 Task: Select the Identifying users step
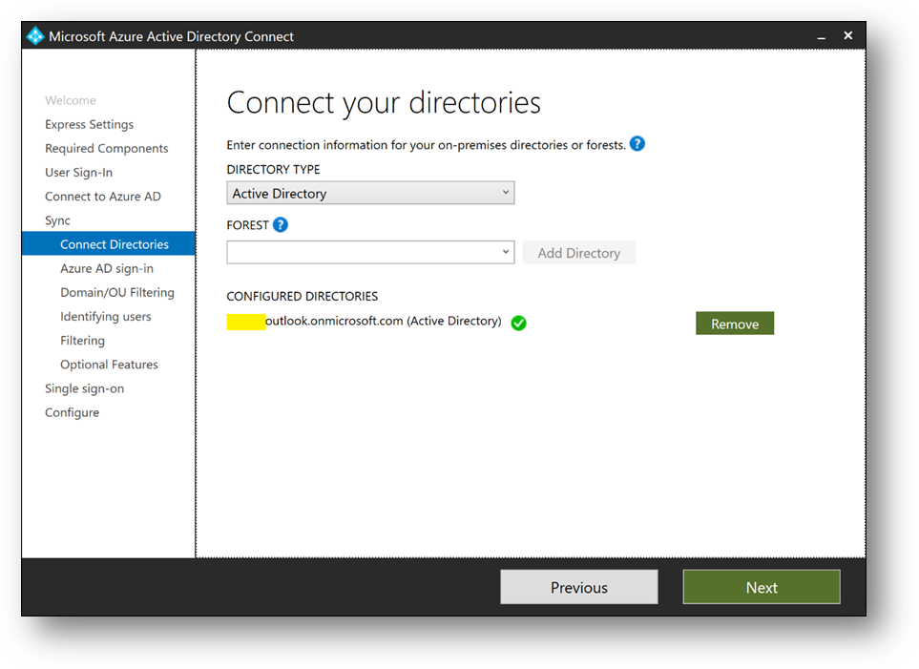point(106,317)
